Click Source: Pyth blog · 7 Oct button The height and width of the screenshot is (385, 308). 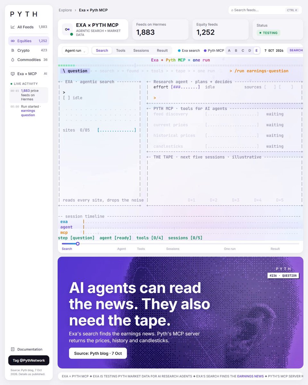[x=98, y=353]
